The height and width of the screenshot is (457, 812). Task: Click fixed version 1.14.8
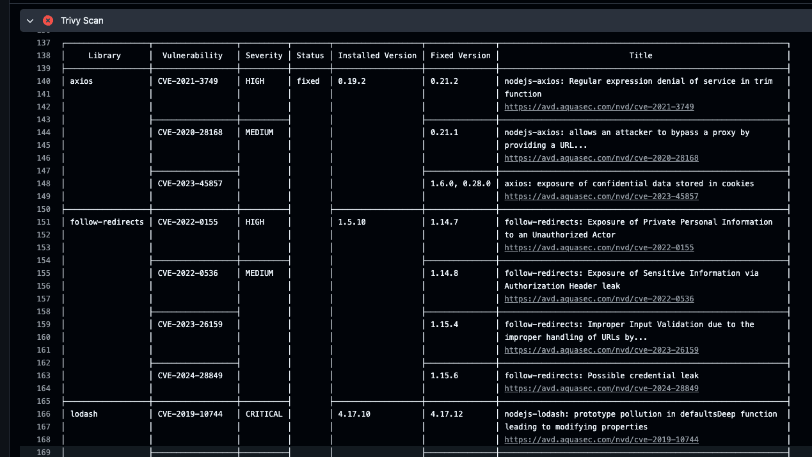point(445,273)
